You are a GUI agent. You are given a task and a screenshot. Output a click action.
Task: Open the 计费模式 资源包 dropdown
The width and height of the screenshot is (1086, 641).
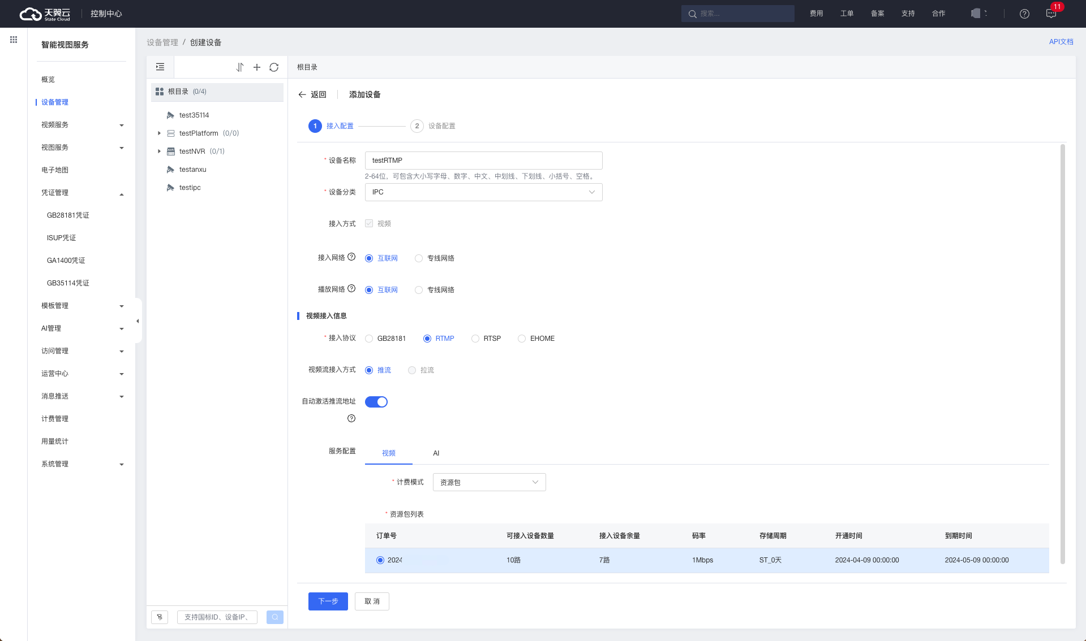489,482
